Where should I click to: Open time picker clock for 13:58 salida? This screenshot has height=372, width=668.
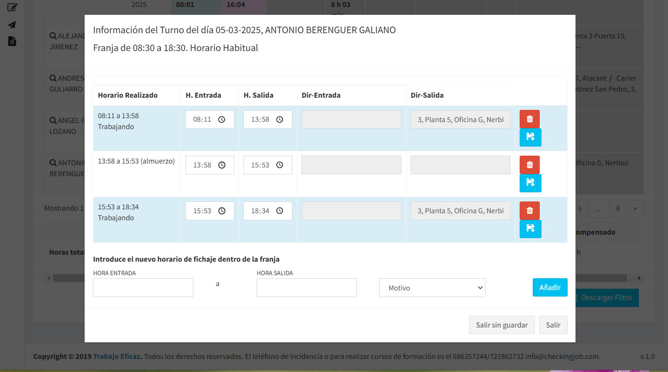pyautogui.click(x=280, y=119)
